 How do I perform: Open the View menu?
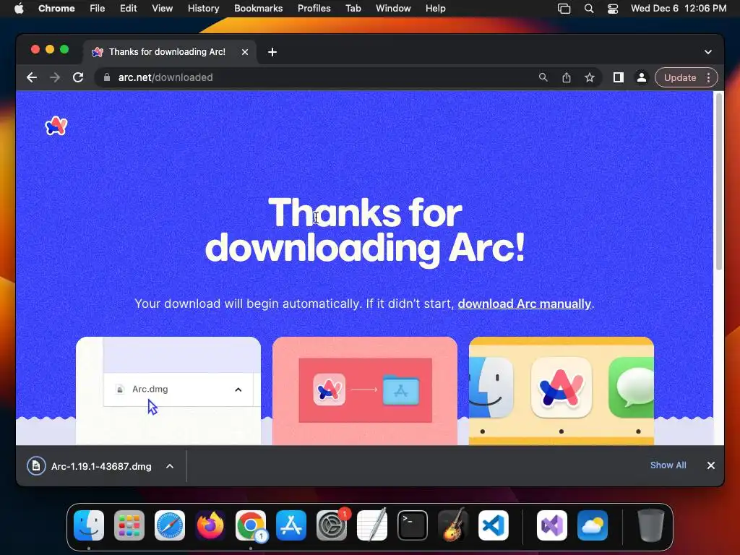click(x=162, y=8)
